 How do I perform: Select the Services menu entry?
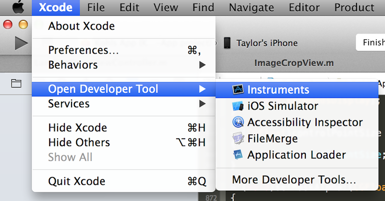coord(124,103)
